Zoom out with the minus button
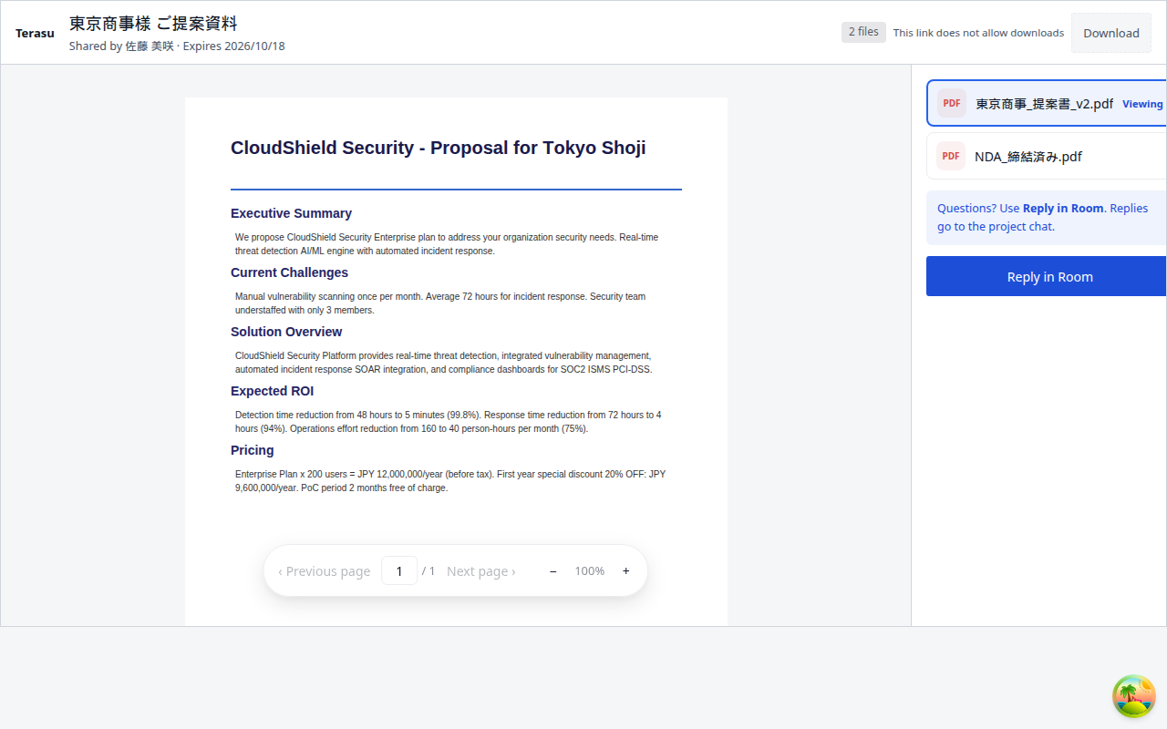The image size is (1167, 729). (x=553, y=571)
